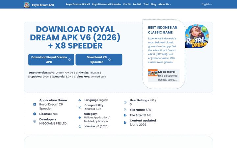Click the 'User Ratings 4.8 / 5' text
237x148 pixels.
click(143, 102)
